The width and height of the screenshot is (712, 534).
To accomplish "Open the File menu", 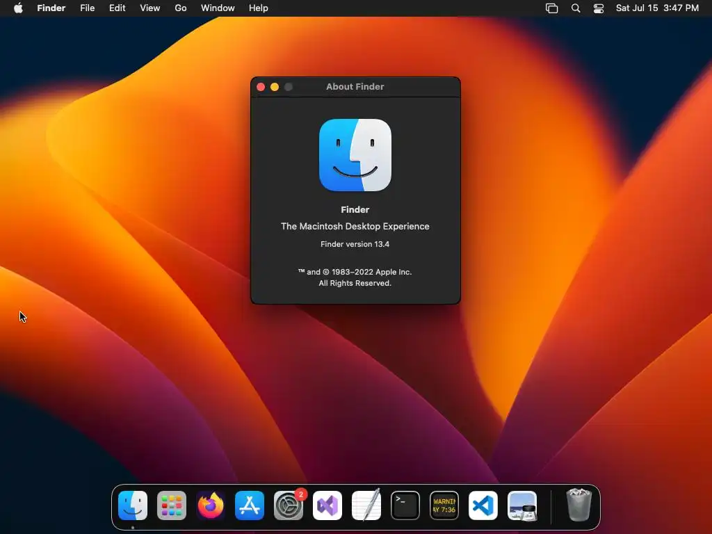I will [87, 8].
